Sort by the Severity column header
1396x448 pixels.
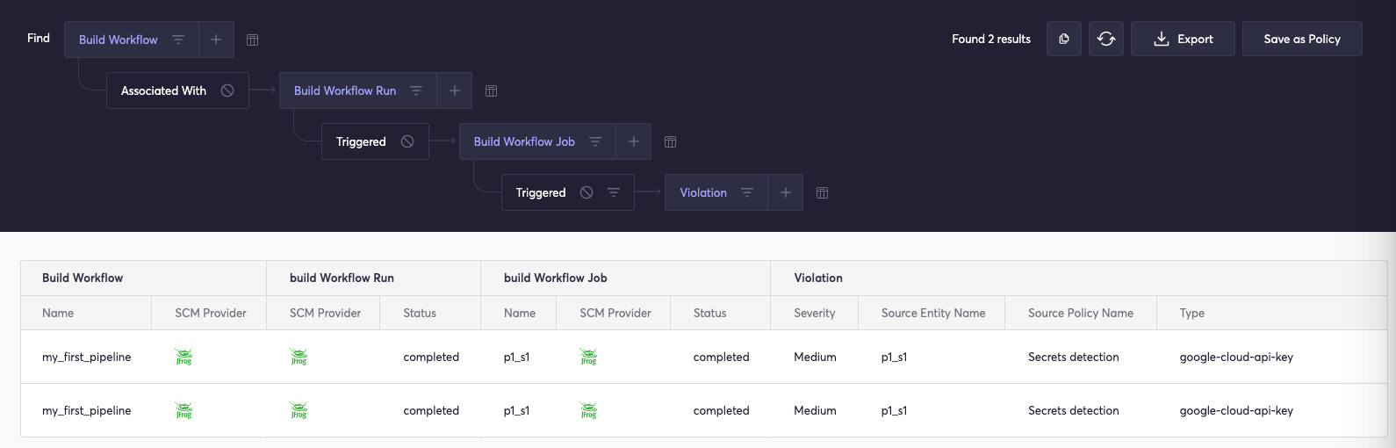pyautogui.click(x=814, y=313)
